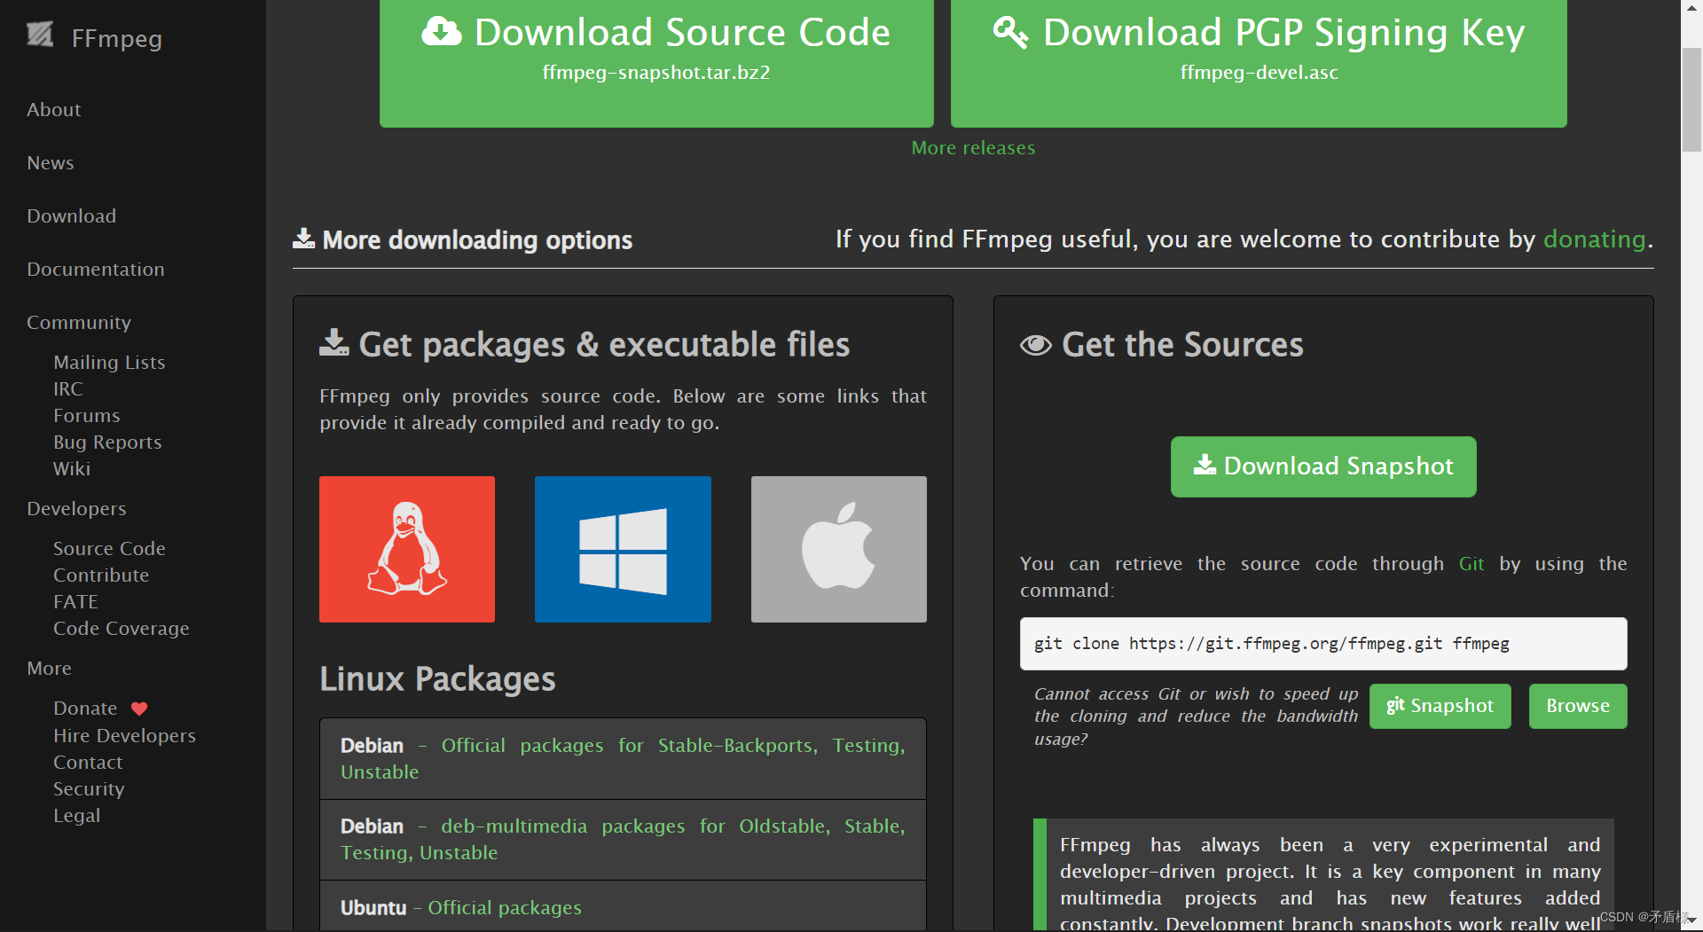Select the Windows builds icon

(x=622, y=549)
